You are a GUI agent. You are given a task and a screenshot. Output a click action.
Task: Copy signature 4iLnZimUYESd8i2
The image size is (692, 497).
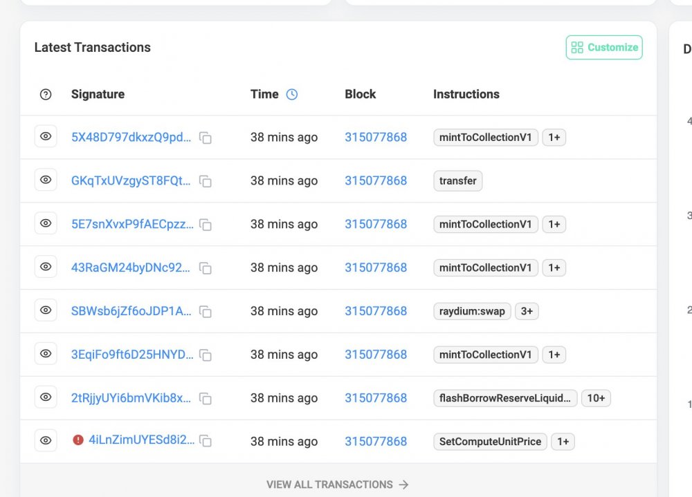206,440
